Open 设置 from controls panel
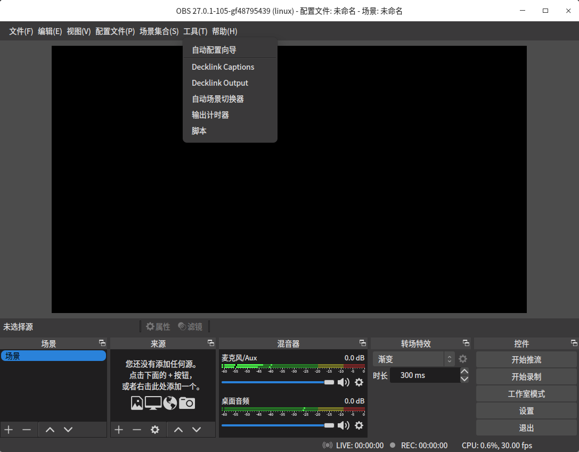This screenshot has width=579, height=452. [x=526, y=410]
